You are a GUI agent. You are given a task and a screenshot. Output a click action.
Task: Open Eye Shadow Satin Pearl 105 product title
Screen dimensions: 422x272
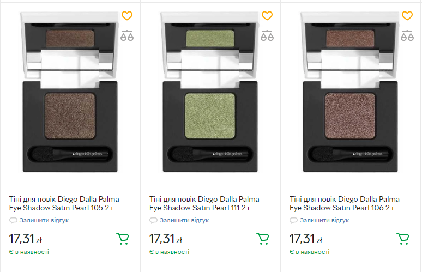(x=64, y=203)
